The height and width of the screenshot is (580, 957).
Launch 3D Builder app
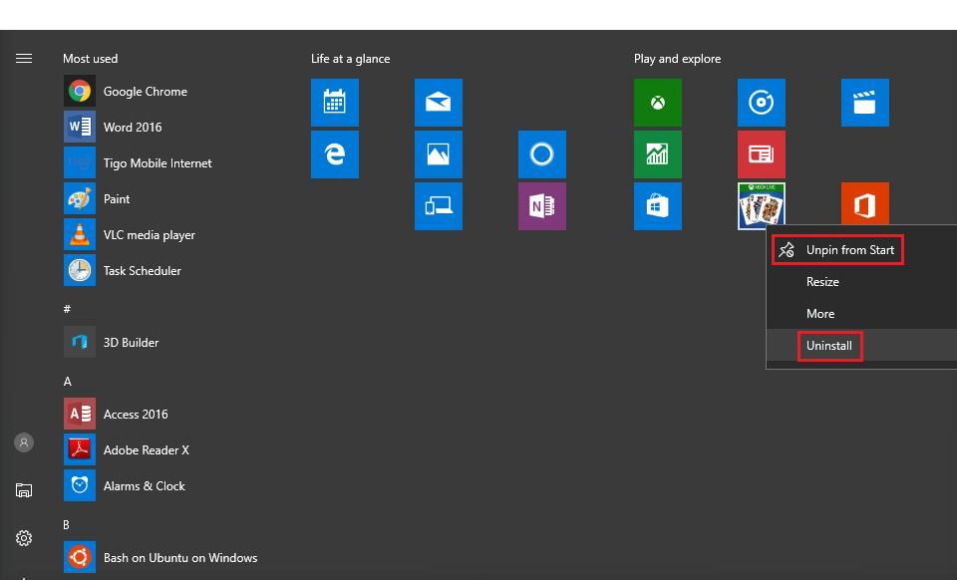tap(112, 342)
